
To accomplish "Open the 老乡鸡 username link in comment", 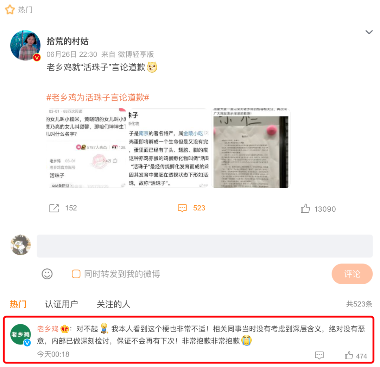I will click(x=48, y=329).
